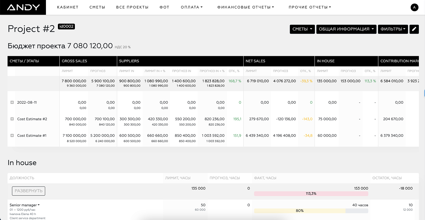The height and width of the screenshot is (220, 425).
Task: Click the 6 379 340,00 contribution margin cell
Action: point(392,135)
